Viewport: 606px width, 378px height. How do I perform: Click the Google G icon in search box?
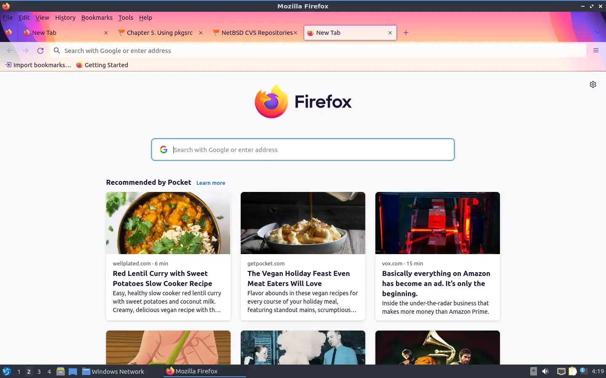coord(164,150)
